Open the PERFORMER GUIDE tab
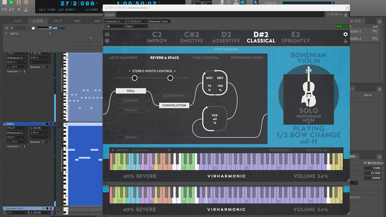 coord(246,58)
